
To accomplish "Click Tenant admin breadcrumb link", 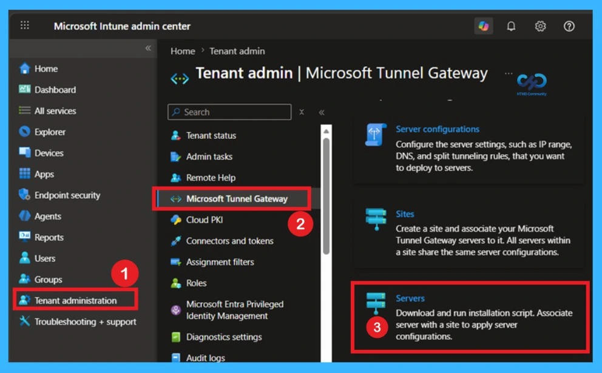I will (x=237, y=51).
